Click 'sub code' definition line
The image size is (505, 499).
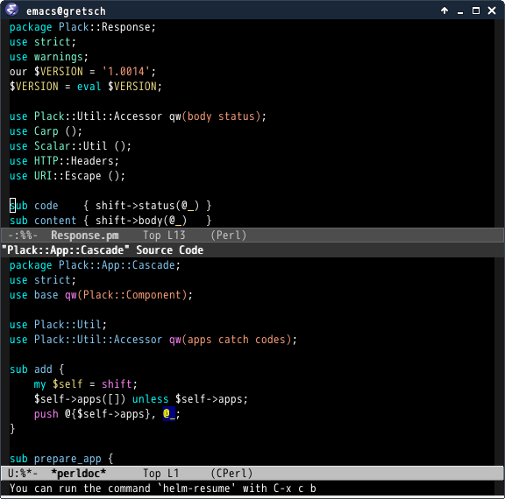coord(110,206)
